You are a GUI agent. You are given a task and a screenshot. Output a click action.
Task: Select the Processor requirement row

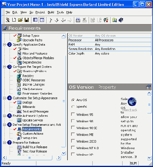(x=109, y=40)
